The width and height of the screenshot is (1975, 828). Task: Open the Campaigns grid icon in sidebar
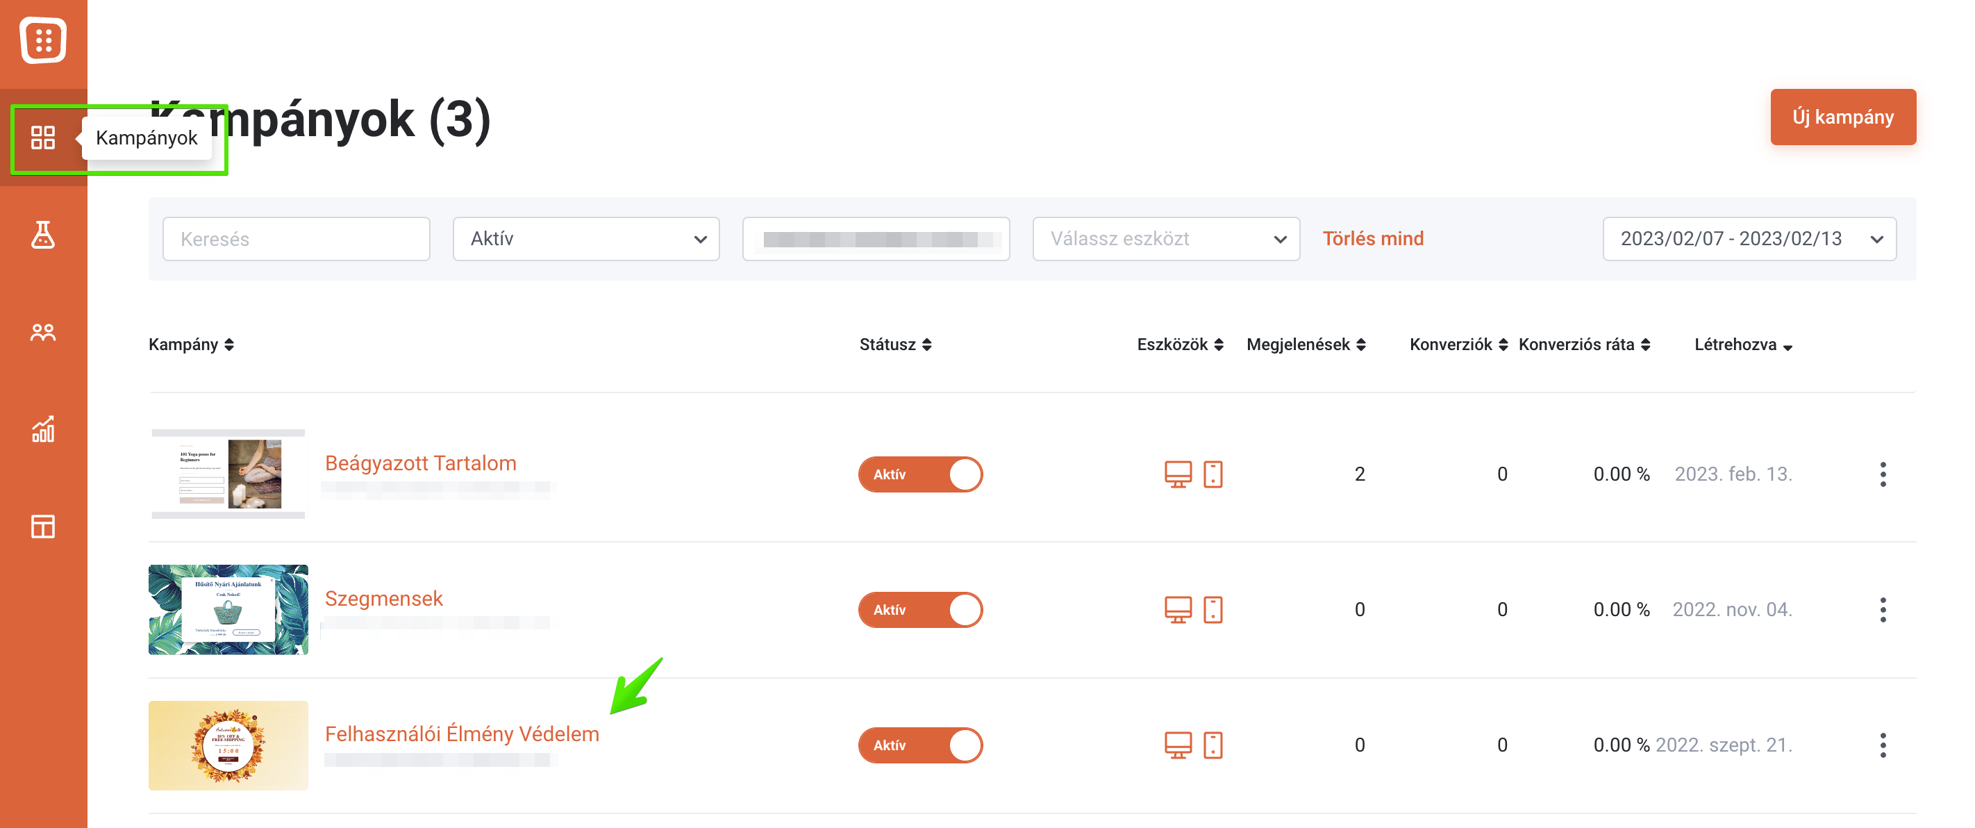[x=43, y=138]
